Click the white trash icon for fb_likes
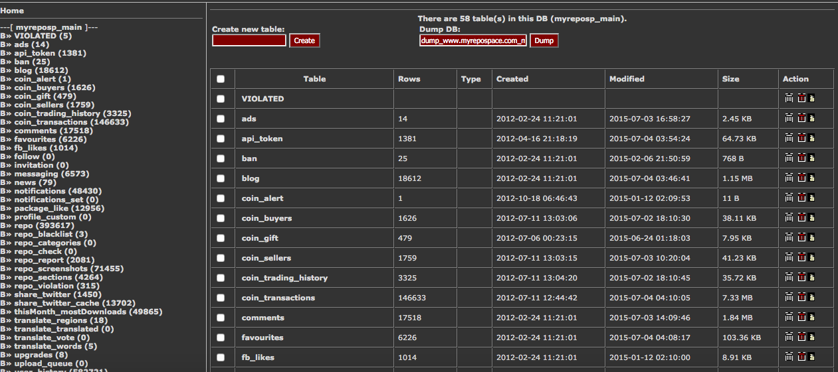Image resolution: width=838 pixels, height=372 pixels. pos(789,357)
